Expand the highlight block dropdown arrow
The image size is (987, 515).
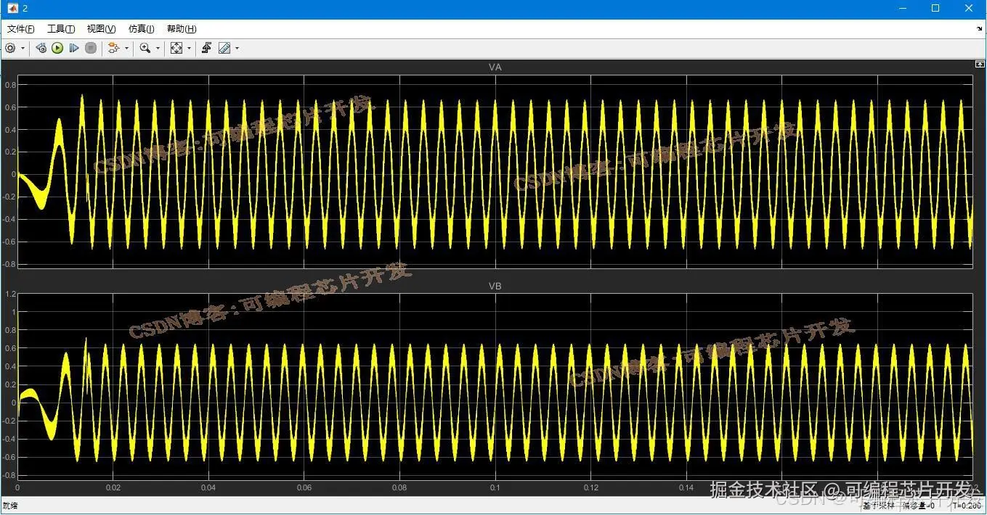pos(127,48)
